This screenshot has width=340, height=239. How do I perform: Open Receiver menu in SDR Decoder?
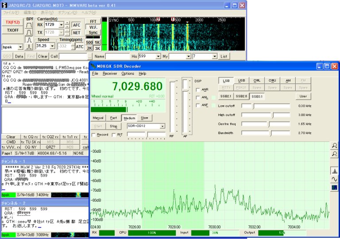(110, 73)
